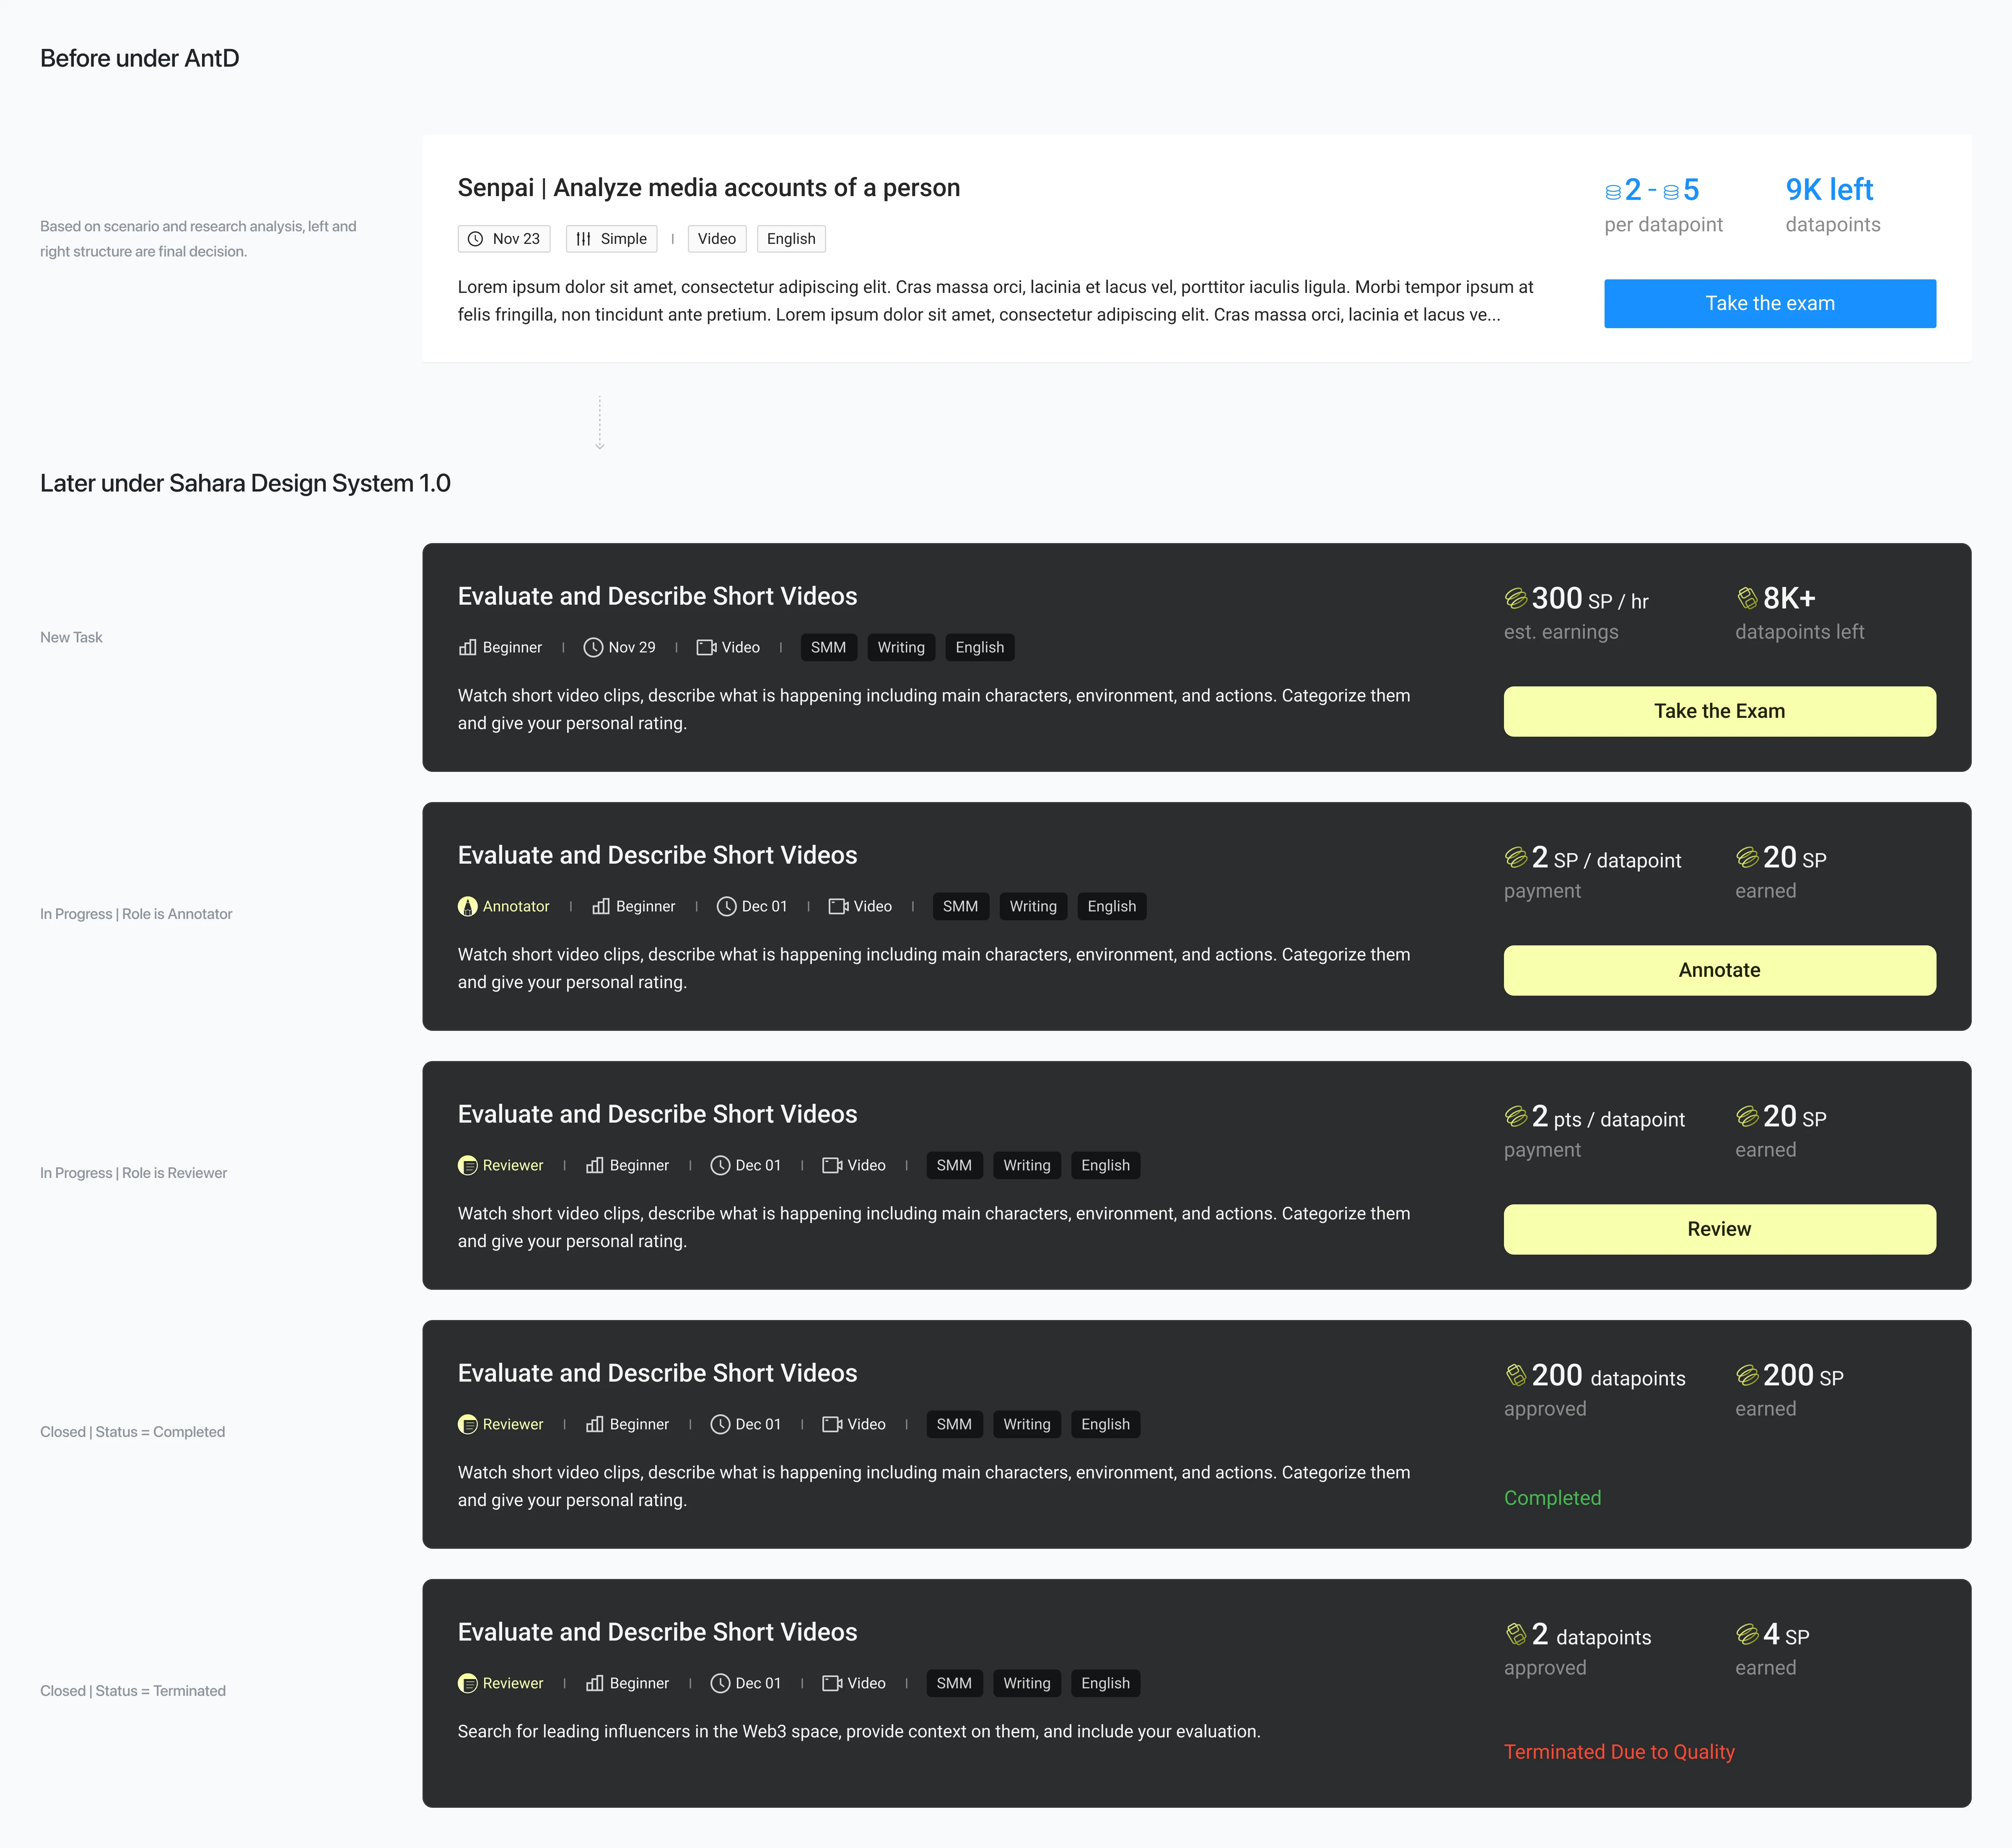Click the video camera icon in Nov 29 card
Viewport: 2012px width, 1848px height.
pyautogui.click(x=705, y=647)
